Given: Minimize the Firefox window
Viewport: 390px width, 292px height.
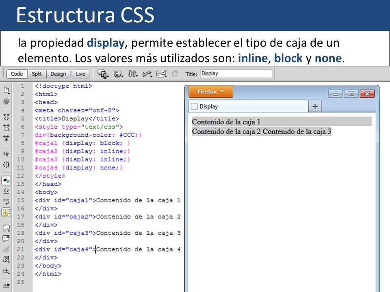Looking at the screenshot, I should [336, 94].
